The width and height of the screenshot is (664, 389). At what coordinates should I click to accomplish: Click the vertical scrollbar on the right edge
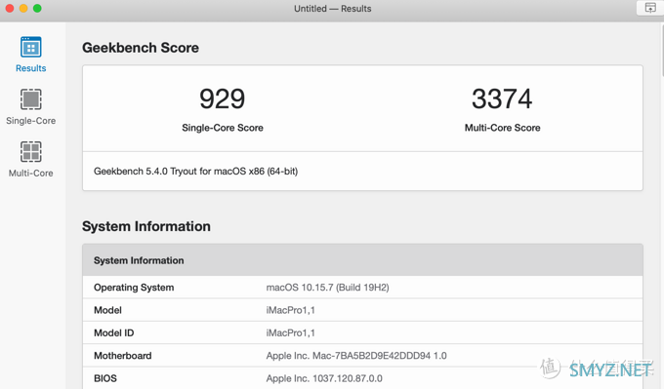(661, 50)
